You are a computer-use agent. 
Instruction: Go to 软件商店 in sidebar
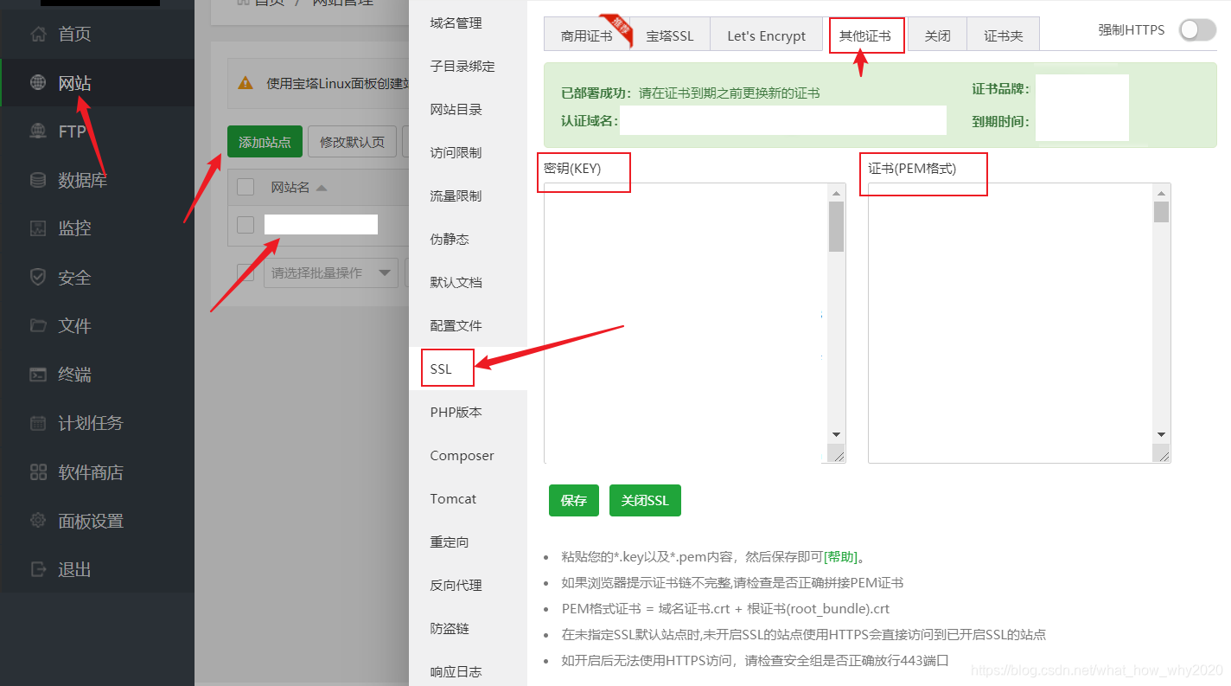point(91,472)
